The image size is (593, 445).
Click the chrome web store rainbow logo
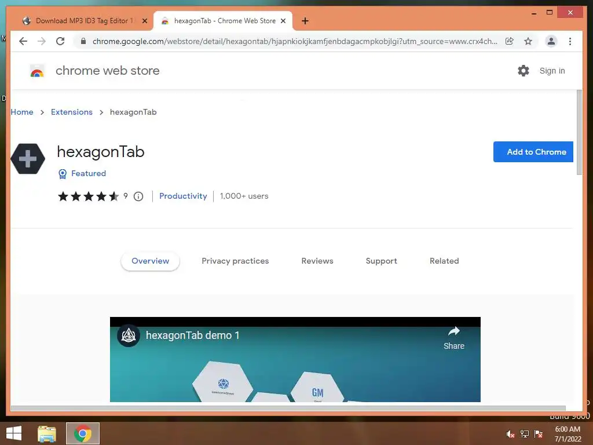37,71
